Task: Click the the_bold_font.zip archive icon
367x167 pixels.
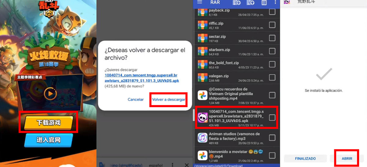Action: pos(202,65)
